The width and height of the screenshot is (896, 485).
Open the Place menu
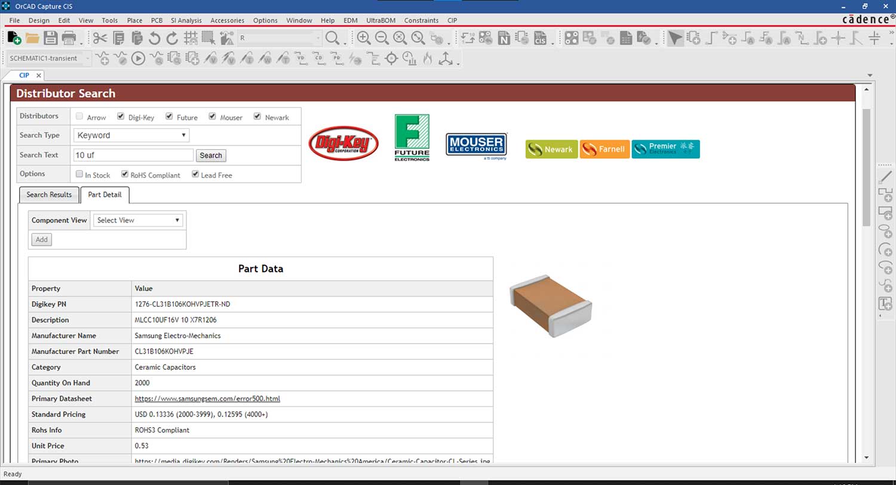pos(134,20)
